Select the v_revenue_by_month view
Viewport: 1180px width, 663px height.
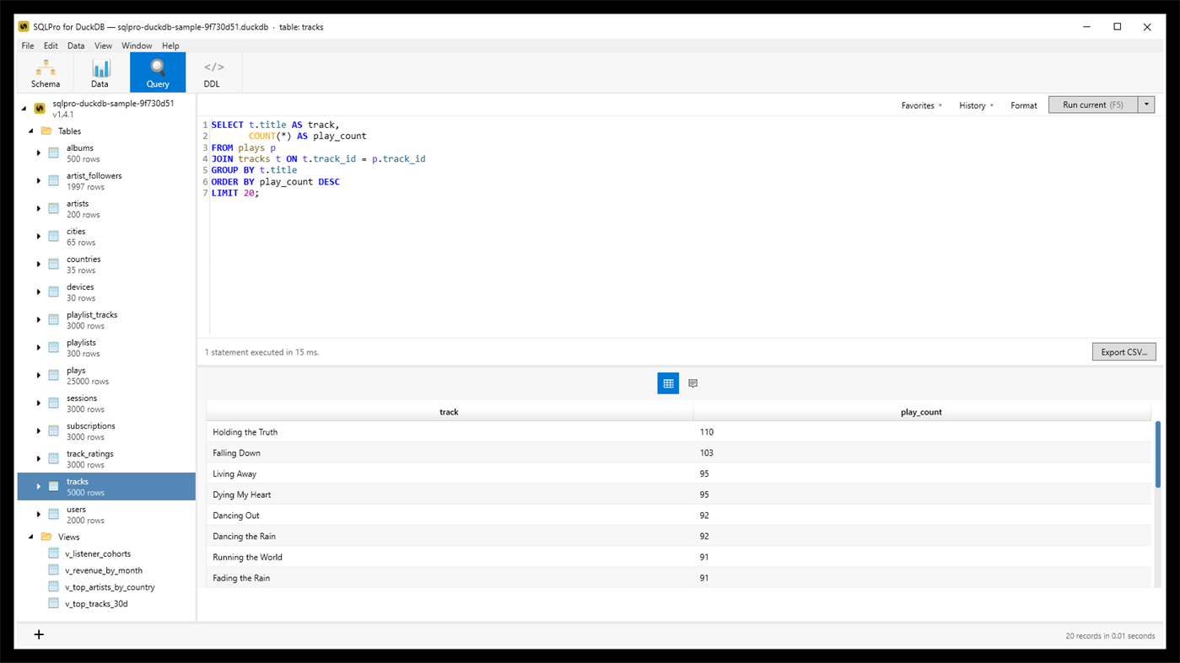[104, 570]
